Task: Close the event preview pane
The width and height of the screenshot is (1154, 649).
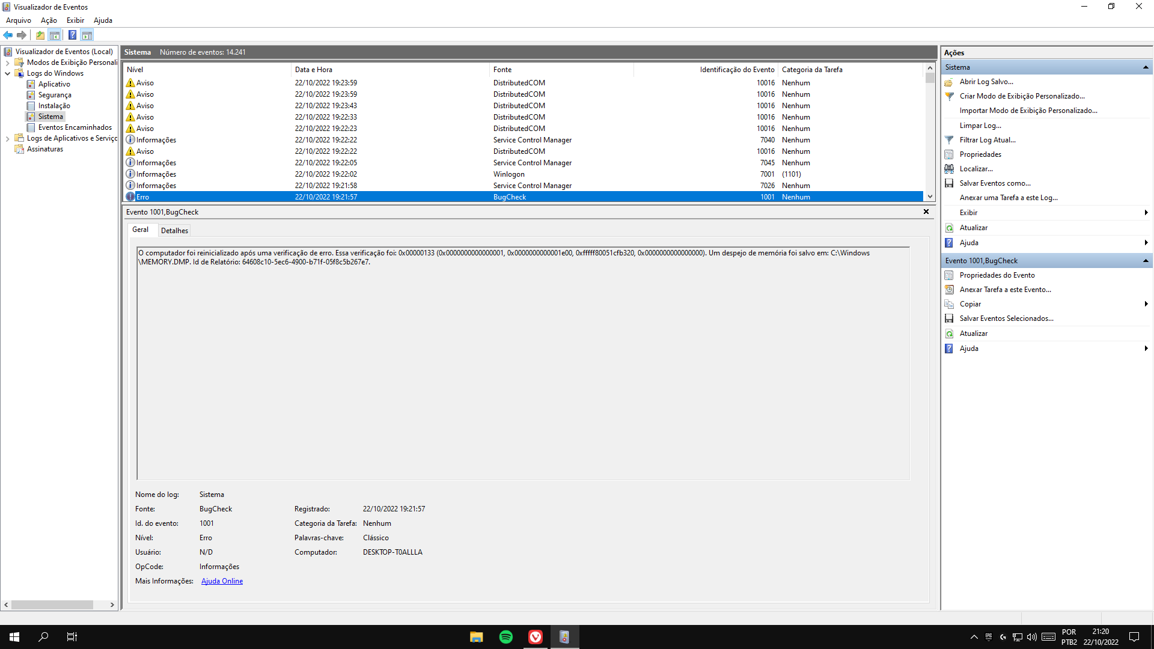Action: (x=926, y=212)
